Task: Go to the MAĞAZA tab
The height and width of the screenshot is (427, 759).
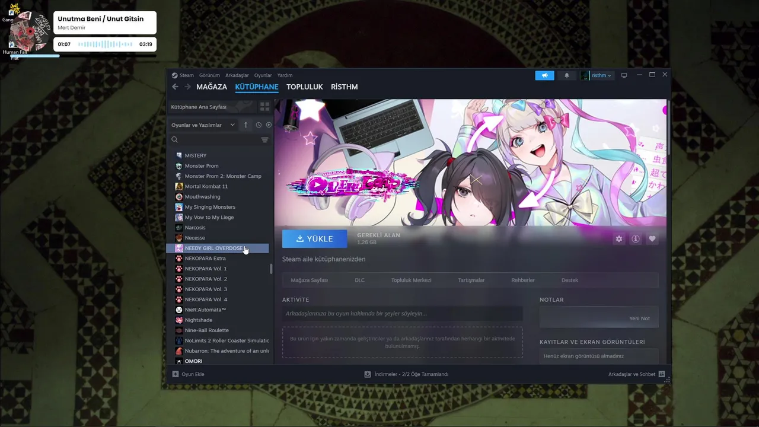Action: (x=212, y=87)
